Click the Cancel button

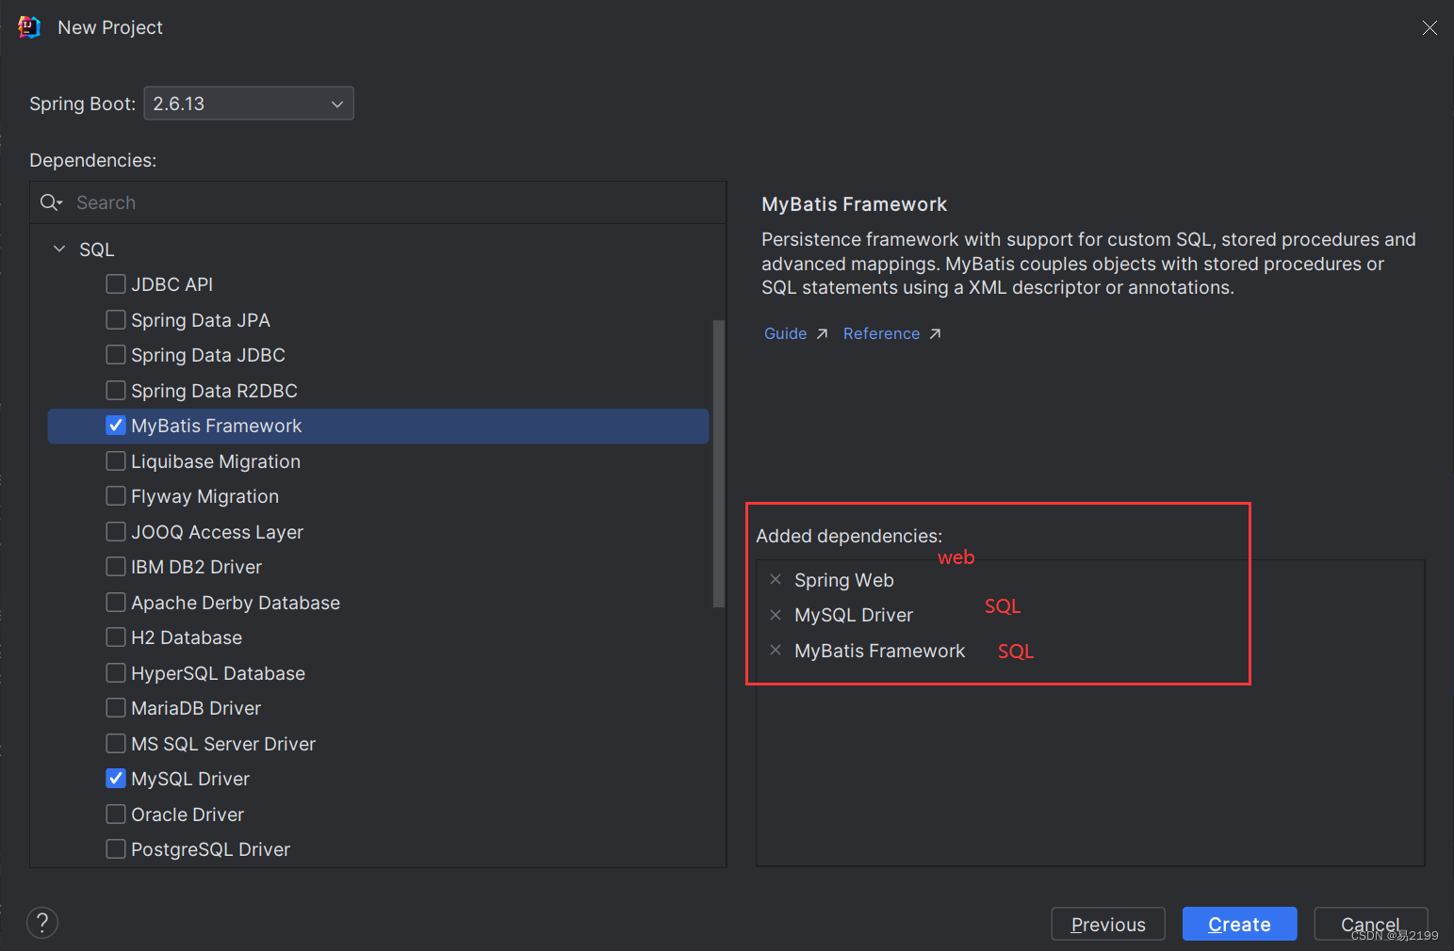1371,925
